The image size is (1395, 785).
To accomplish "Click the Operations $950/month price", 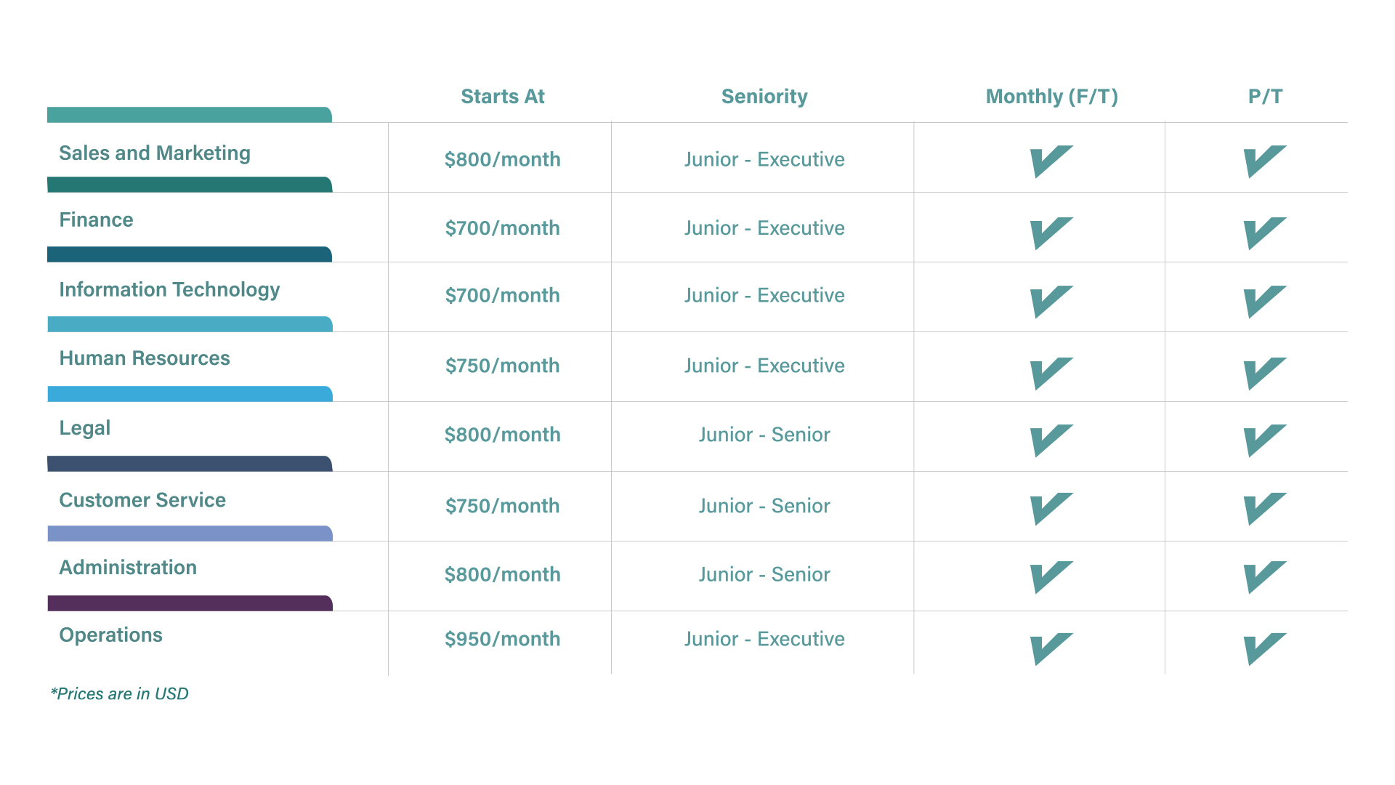I will tap(502, 639).
